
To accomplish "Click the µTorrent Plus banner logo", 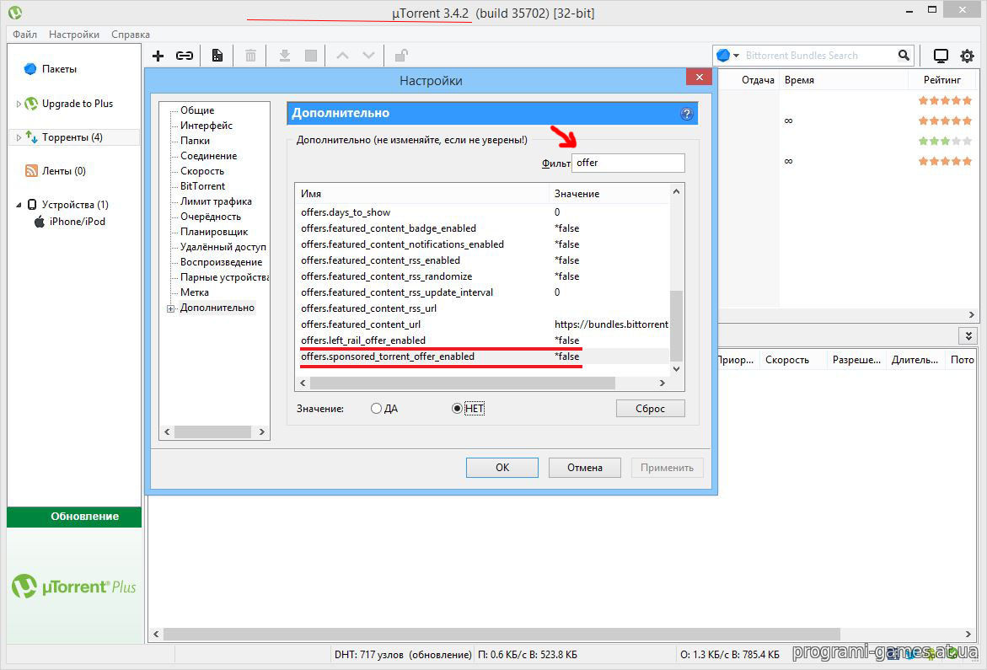I will coord(73,587).
